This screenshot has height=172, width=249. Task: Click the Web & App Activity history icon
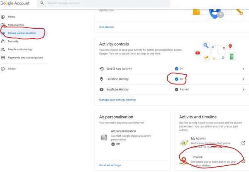point(102,69)
